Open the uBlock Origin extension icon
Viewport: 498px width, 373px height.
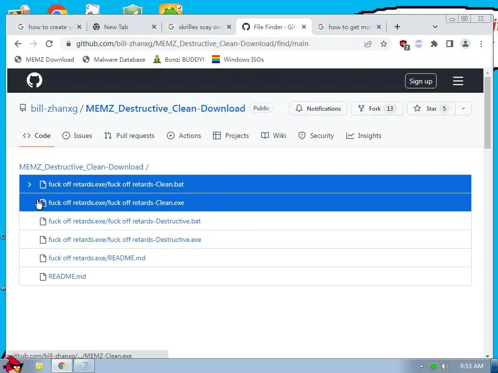point(404,44)
